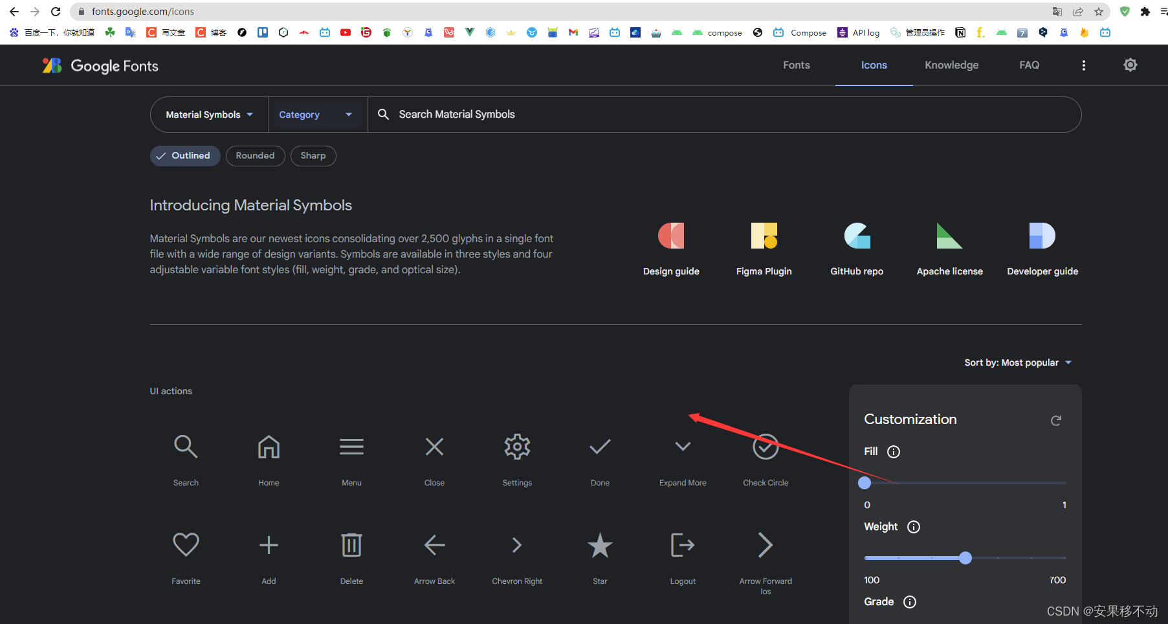Open the Sort by Most popular dropdown
Screen dimensions: 1168x624
tap(1018, 362)
